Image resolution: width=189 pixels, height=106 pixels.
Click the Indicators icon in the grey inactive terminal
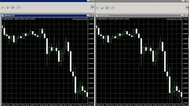tap(102, 8)
